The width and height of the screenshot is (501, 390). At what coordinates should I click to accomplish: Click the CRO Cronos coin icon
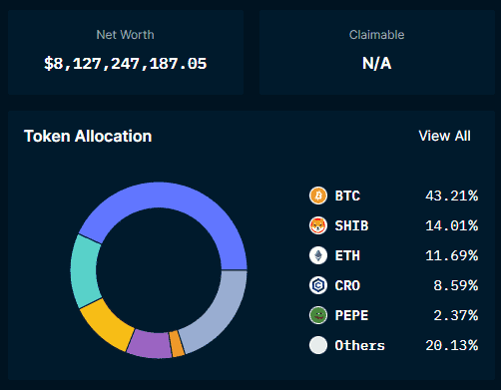[318, 285]
